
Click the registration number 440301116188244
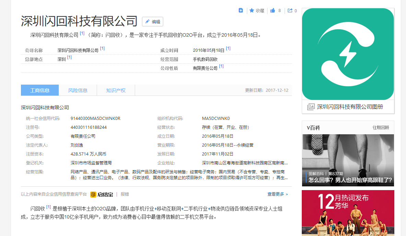(88, 127)
